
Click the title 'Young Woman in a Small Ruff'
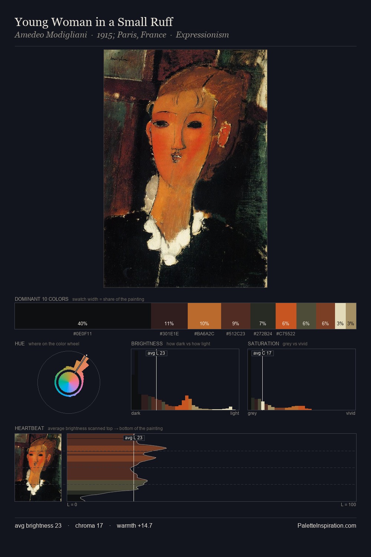pyautogui.click(x=94, y=22)
